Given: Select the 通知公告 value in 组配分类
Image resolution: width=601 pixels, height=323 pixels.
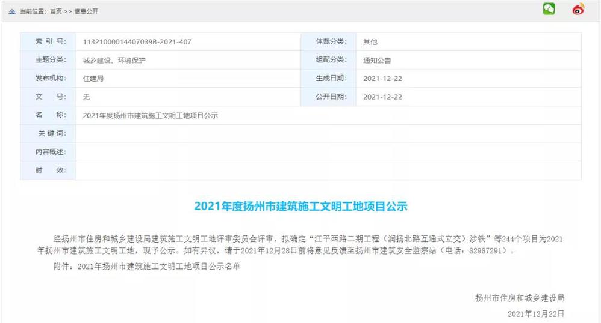Looking at the screenshot, I should (x=377, y=60).
